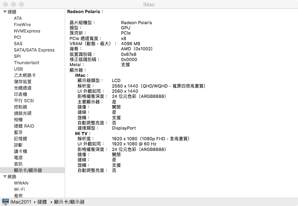Select 儲存裝置 in the sidebar
Image resolution: width=298 pixels, height=206 pixels.
tap(23, 82)
